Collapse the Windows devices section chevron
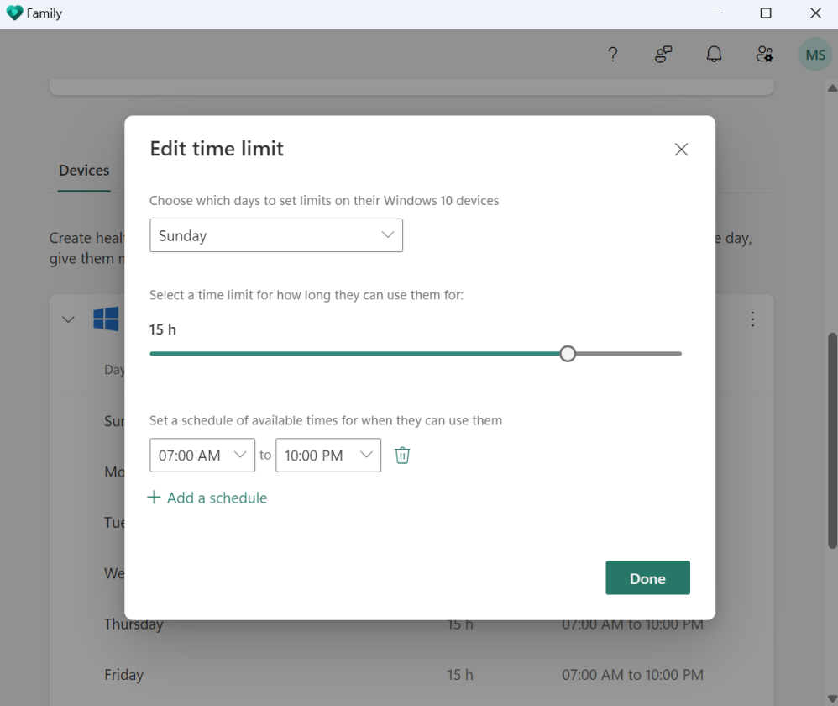Screen dimensions: 838x706 (x=68, y=319)
